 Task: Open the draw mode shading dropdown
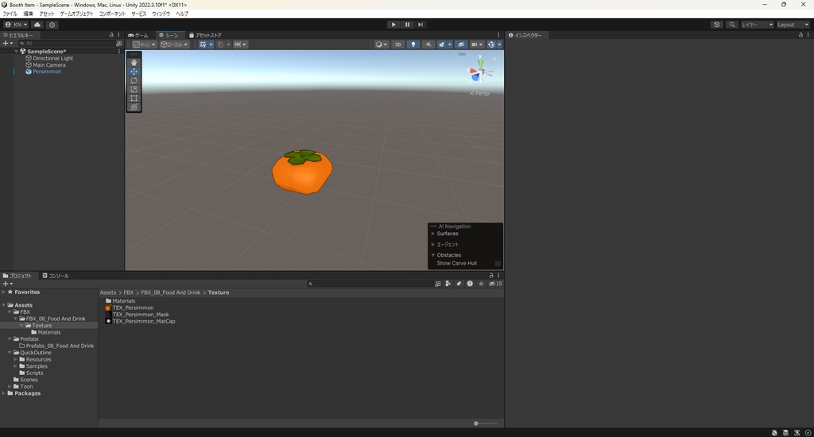[x=382, y=44]
